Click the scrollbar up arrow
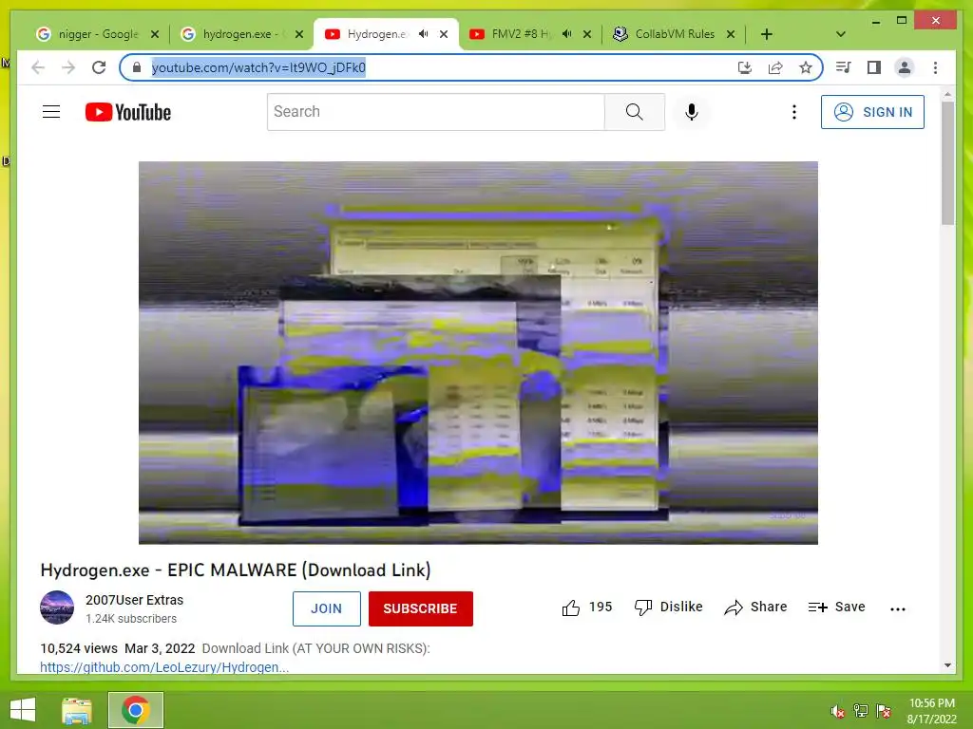Image resolution: width=973 pixels, height=729 pixels. click(x=947, y=95)
